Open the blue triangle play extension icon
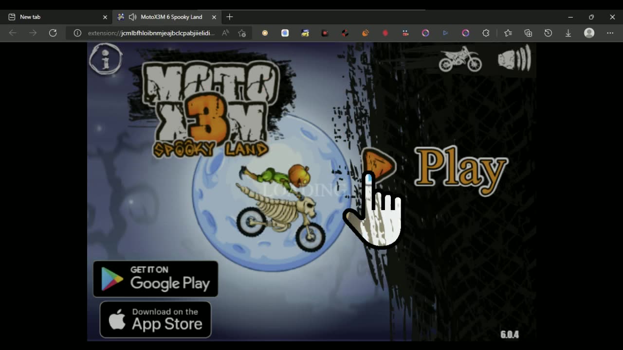 445,33
